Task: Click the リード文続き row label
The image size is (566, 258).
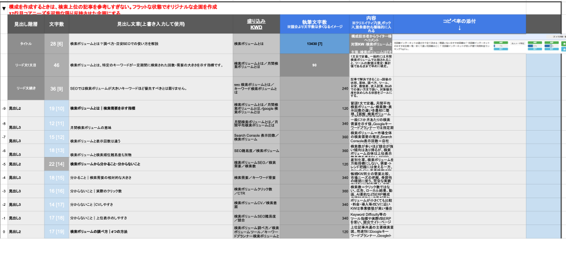Action: click(26, 88)
